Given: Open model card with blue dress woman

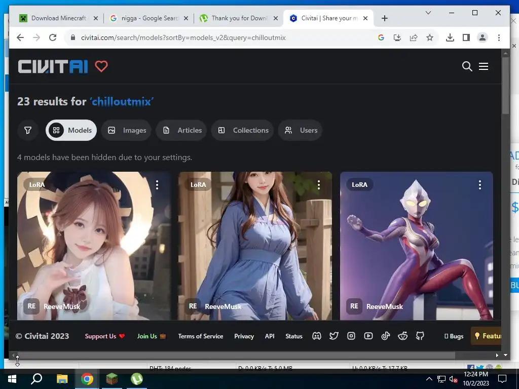Looking at the screenshot, I should 255,246.
